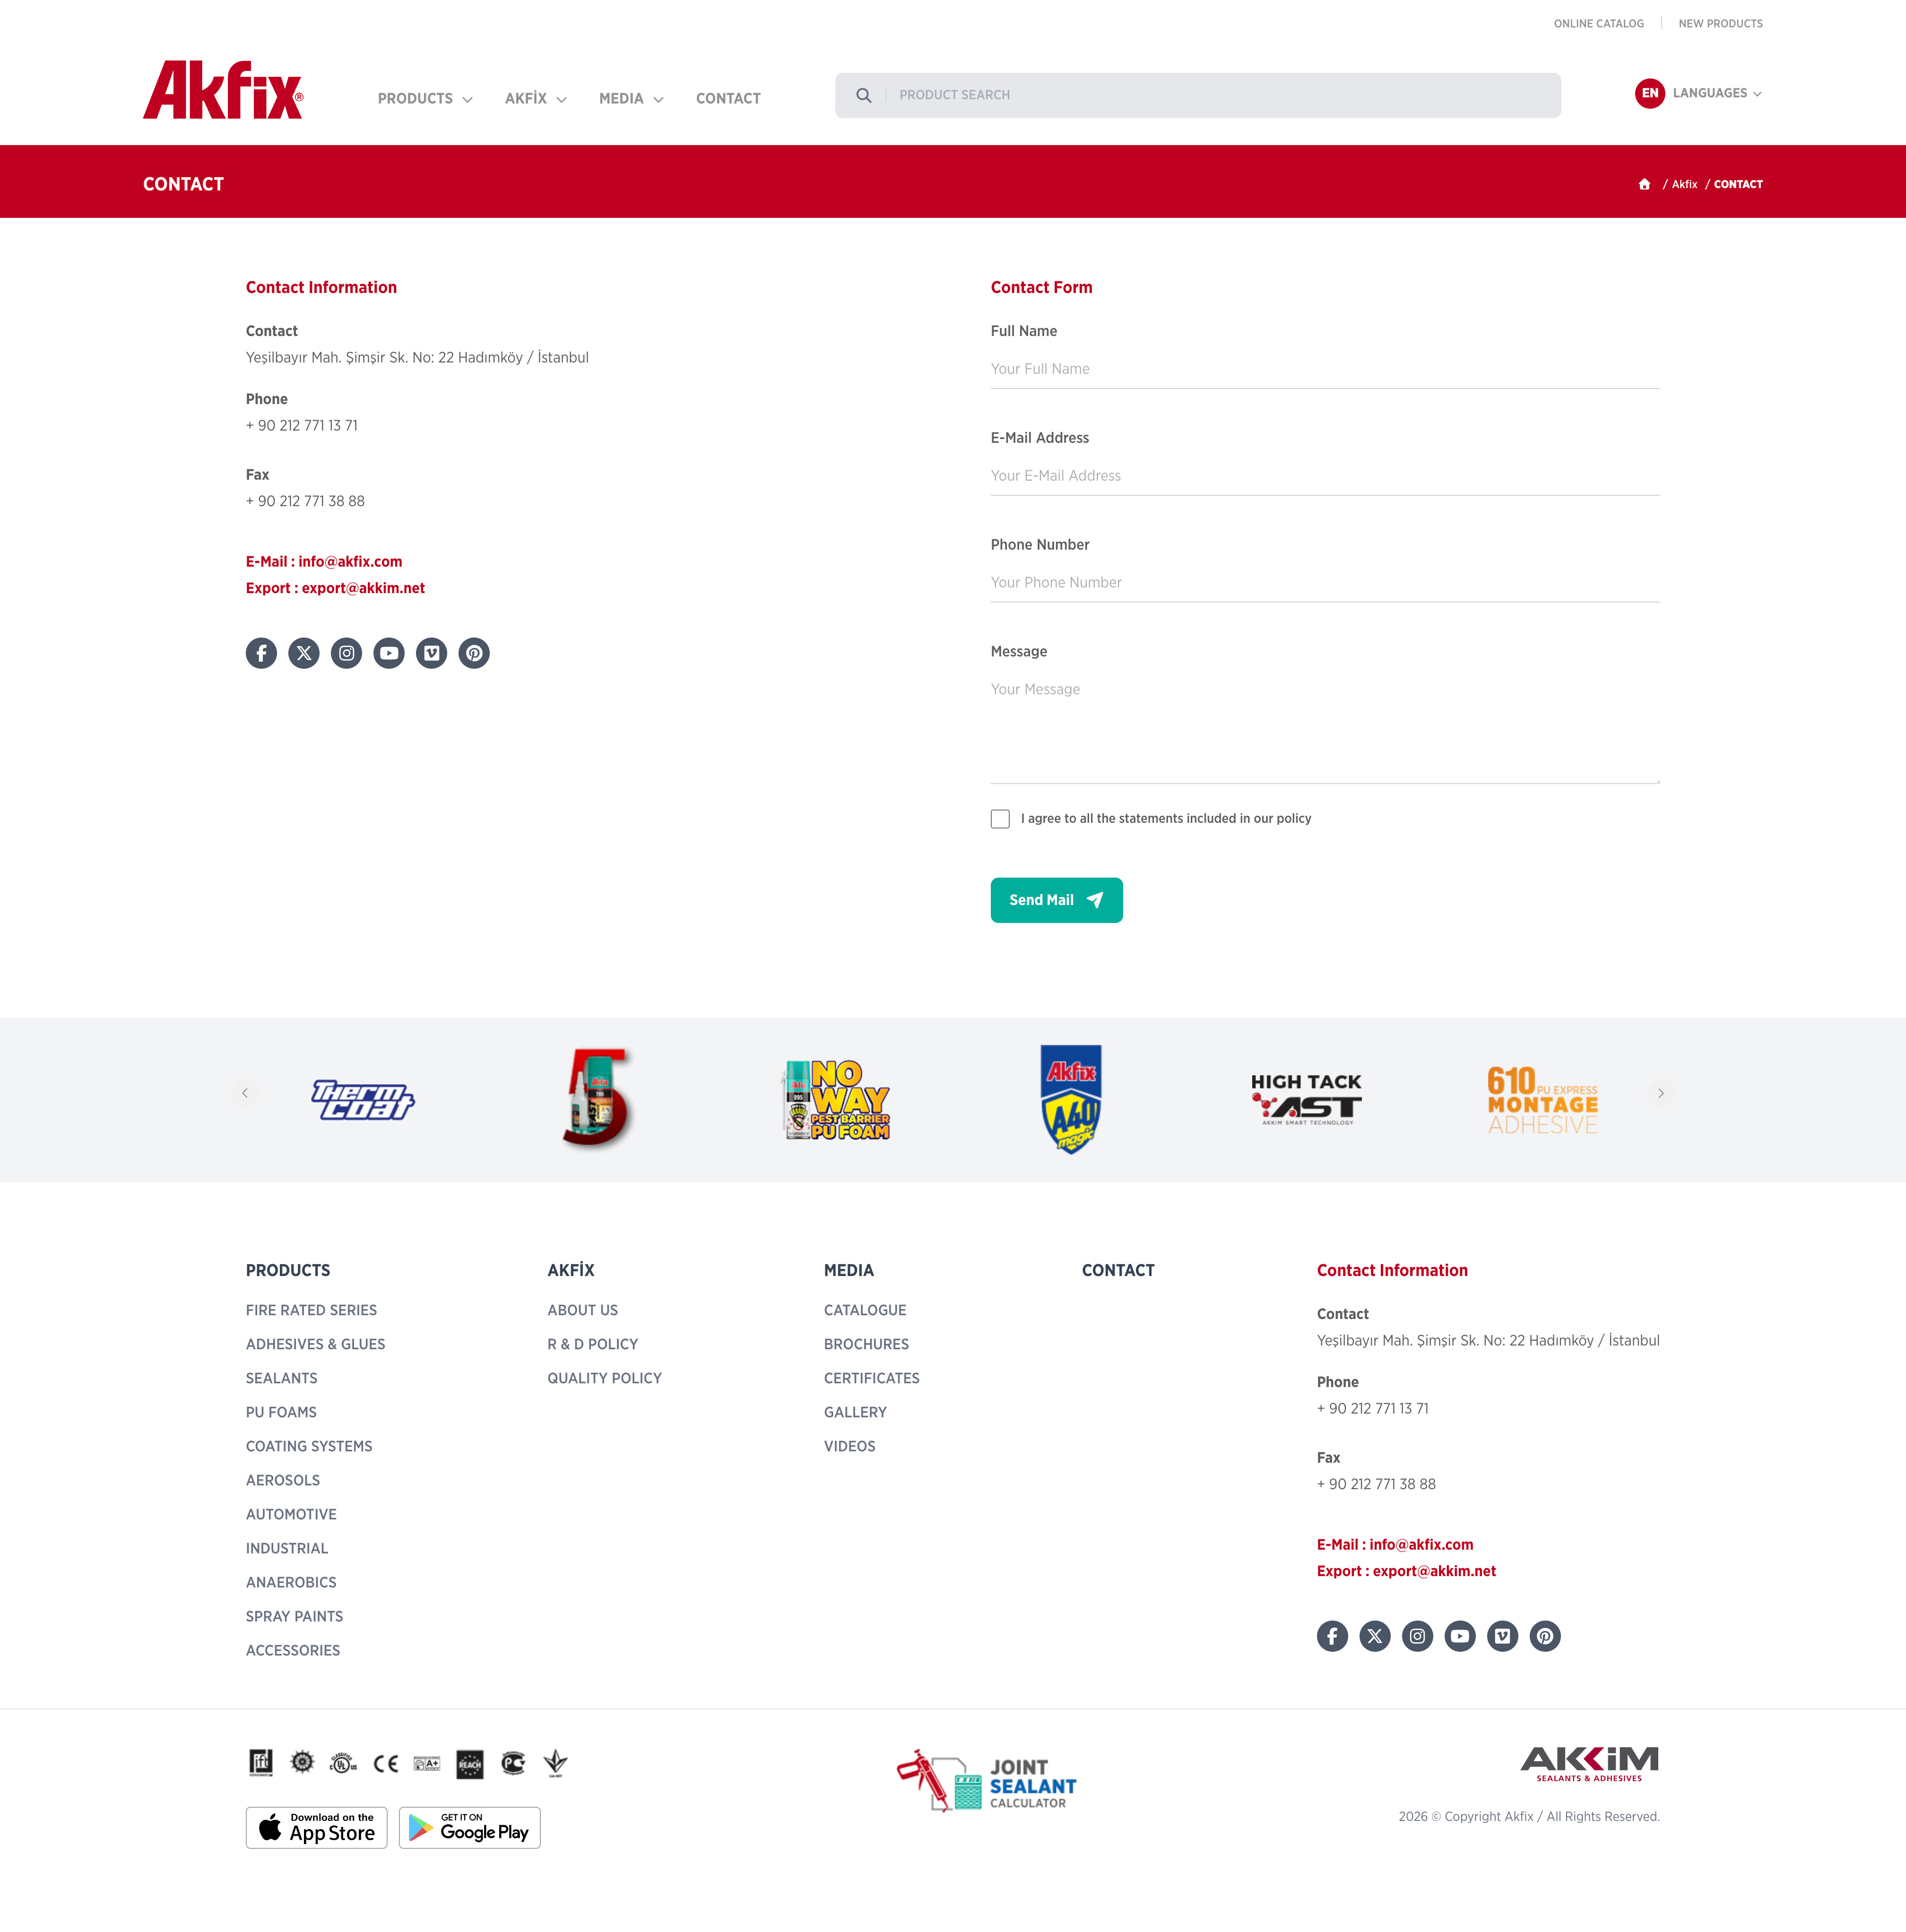Image resolution: width=1906 pixels, height=1932 pixels.
Task: Open the LANGUAGES dropdown
Action: click(1717, 93)
